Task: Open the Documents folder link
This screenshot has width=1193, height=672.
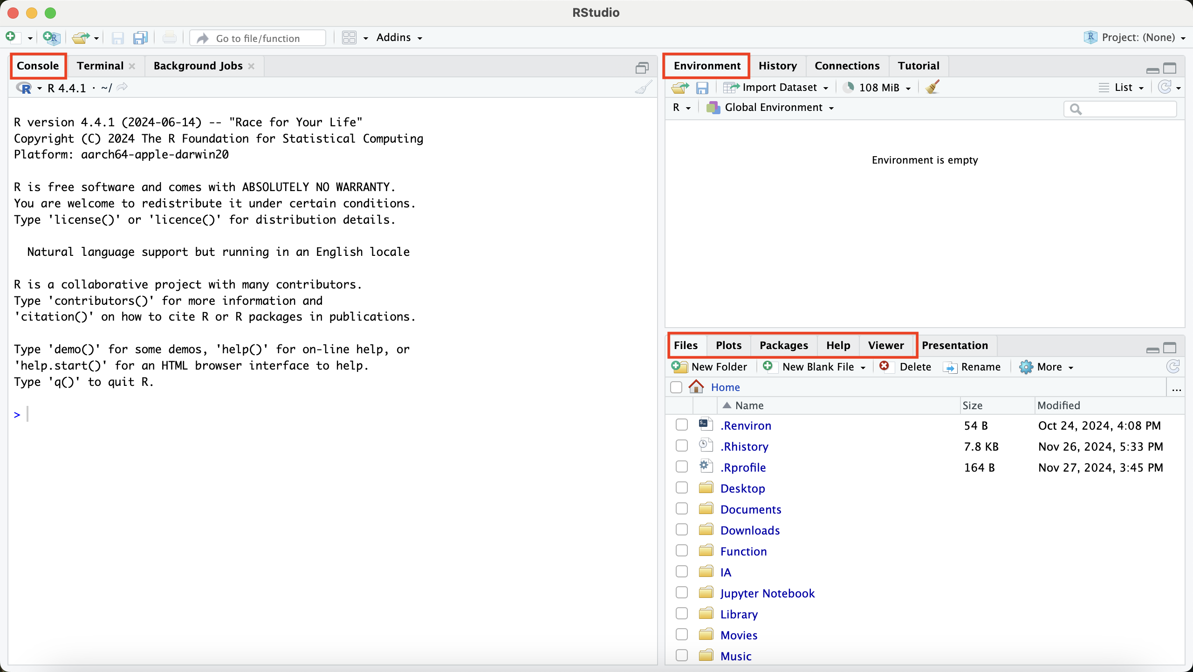Action: pos(751,509)
